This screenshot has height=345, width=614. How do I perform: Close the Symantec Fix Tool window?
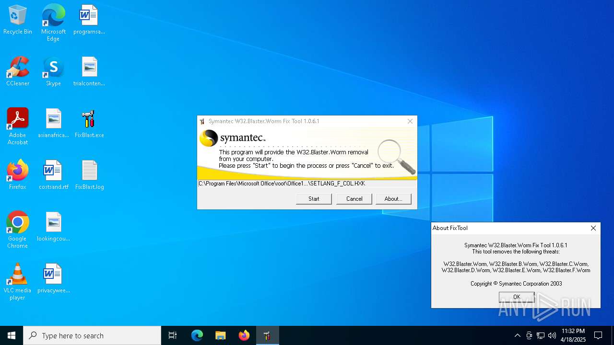click(410, 121)
